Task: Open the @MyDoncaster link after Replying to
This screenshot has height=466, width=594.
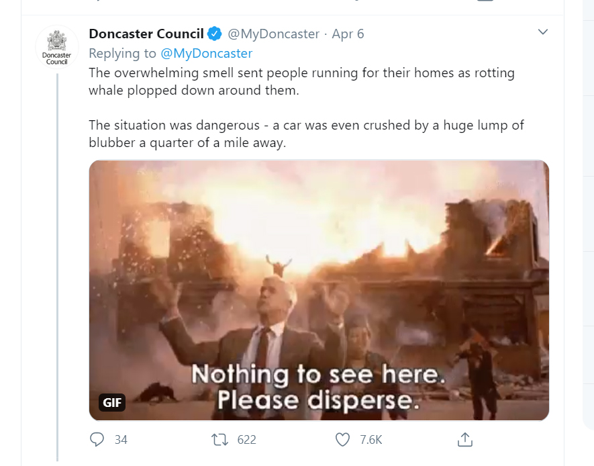Action: pos(207,54)
